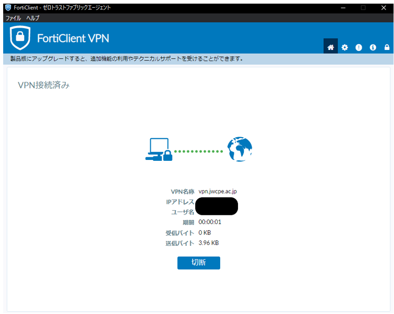Open the ヘルプ menu
Viewport: 394px width, 314px height.
[33, 18]
